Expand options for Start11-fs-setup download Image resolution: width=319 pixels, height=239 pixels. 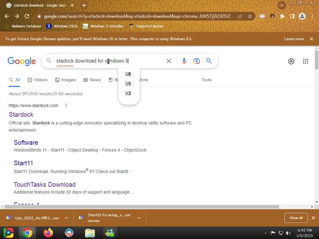tap(139, 218)
